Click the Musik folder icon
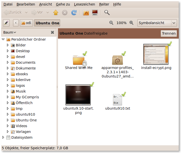Screen dimensions: 181x153 (x=13, y=91)
